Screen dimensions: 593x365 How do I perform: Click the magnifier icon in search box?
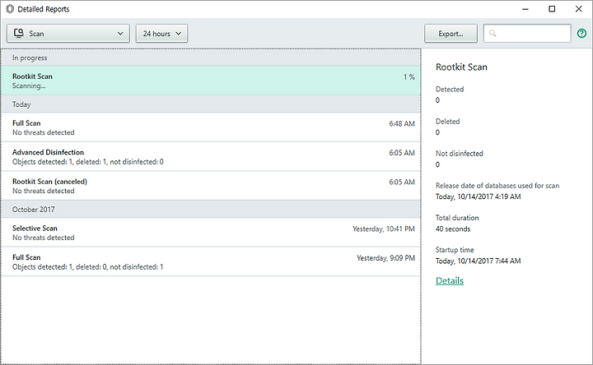pyautogui.click(x=493, y=33)
